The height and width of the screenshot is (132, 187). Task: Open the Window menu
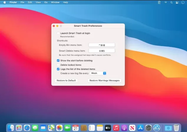(55, 2)
